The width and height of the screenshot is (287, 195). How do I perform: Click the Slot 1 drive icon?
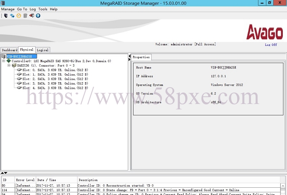[19, 74]
